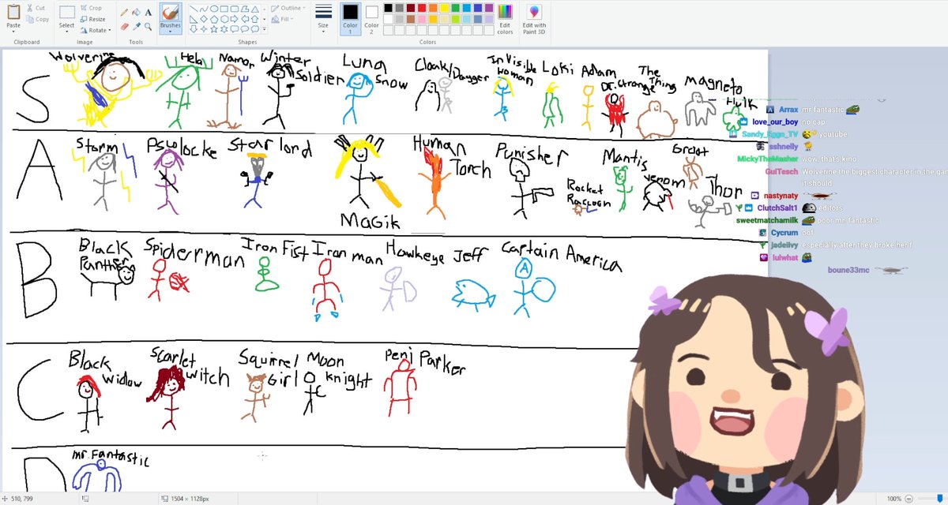Click chat username nastynaty
Image resolution: width=948 pixels, height=505 pixels.
coord(781,195)
